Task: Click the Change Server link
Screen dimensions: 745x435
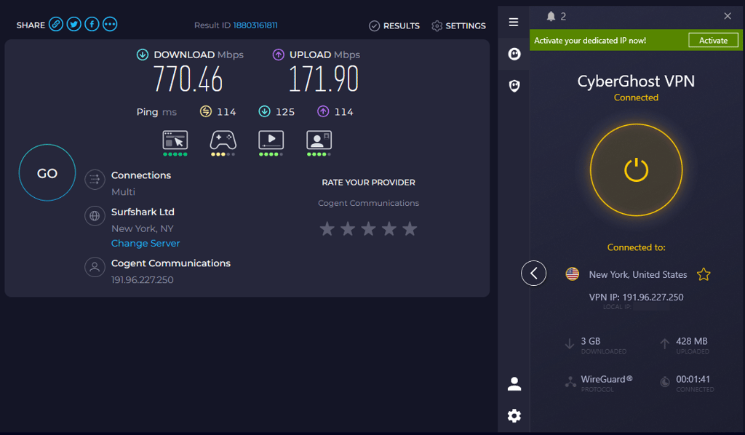Action: point(146,243)
